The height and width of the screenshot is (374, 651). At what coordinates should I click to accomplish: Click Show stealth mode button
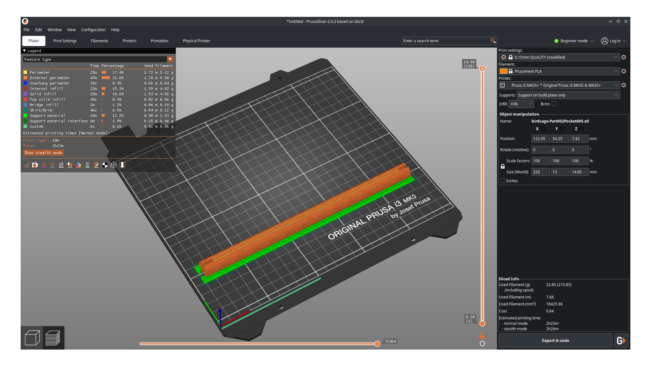click(x=43, y=153)
